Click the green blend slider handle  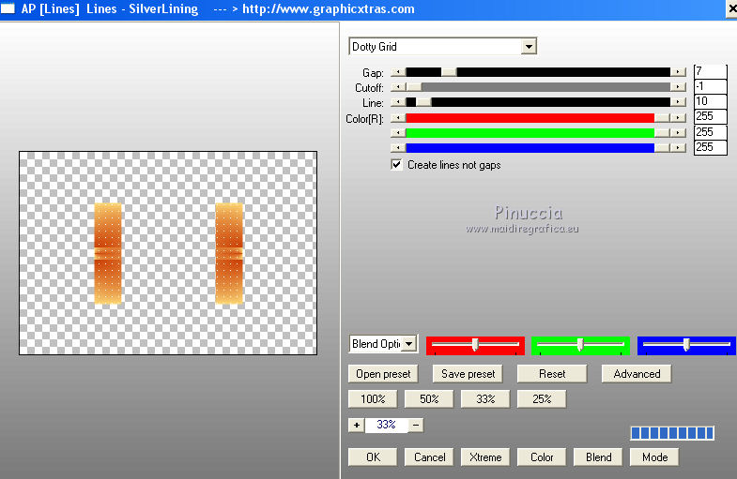pyautogui.click(x=580, y=344)
